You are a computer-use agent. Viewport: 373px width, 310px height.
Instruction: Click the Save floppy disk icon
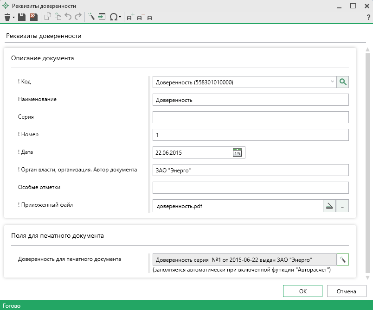tap(23, 17)
